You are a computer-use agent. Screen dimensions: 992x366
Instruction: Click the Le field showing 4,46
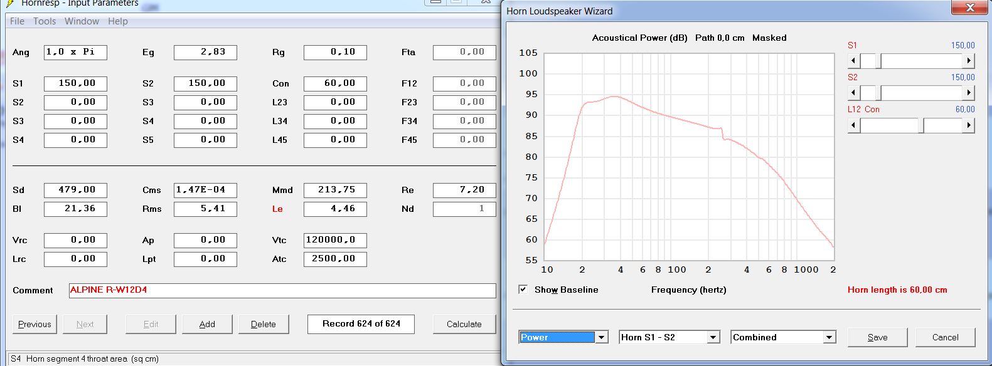point(335,209)
